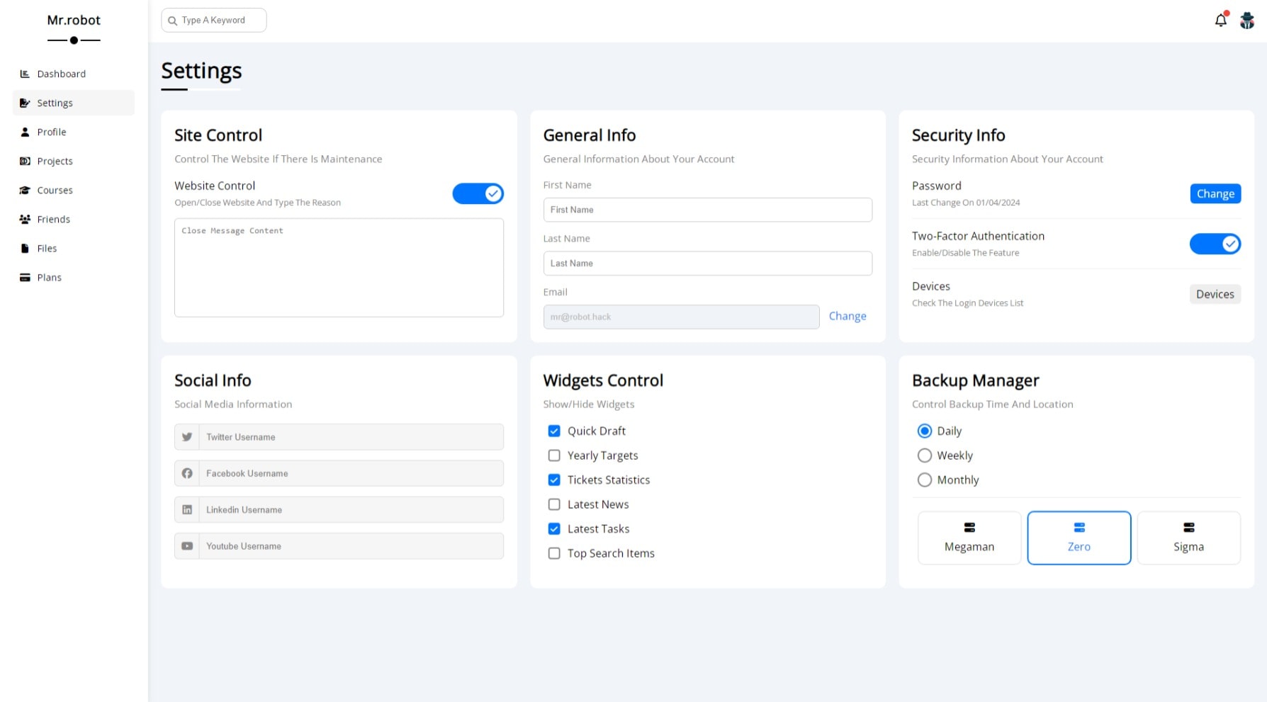Go to the Projects page in the sidebar
This screenshot has width=1267, height=702.
[55, 161]
